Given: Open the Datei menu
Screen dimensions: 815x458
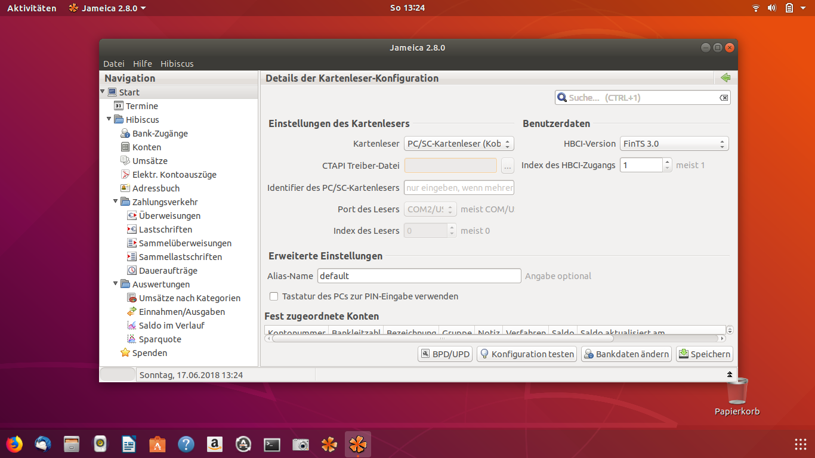Looking at the screenshot, I should click(x=114, y=64).
